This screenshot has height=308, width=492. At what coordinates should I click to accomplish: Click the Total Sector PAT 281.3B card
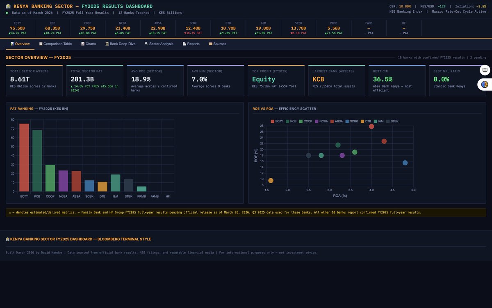point(95,80)
